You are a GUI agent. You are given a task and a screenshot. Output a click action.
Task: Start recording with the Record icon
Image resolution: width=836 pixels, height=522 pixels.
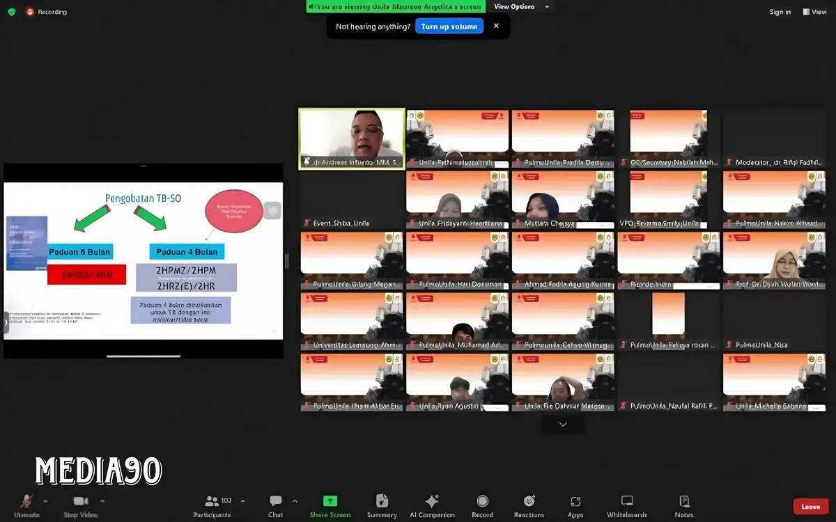482,502
